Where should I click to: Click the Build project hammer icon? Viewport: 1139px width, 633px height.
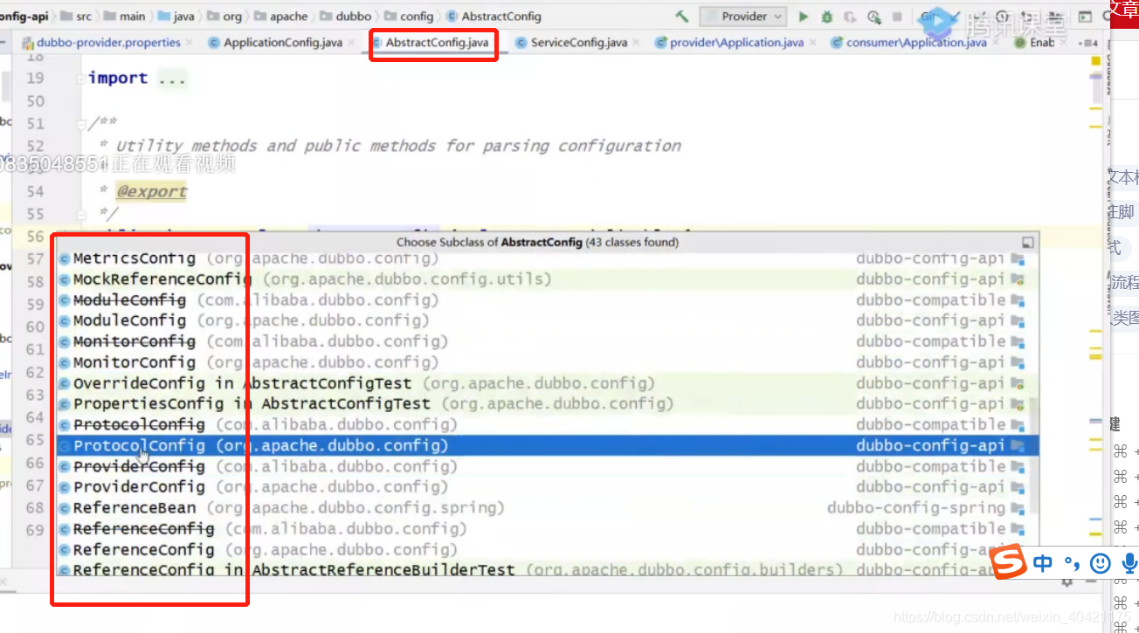pyautogui.click(x=681, y=17)
